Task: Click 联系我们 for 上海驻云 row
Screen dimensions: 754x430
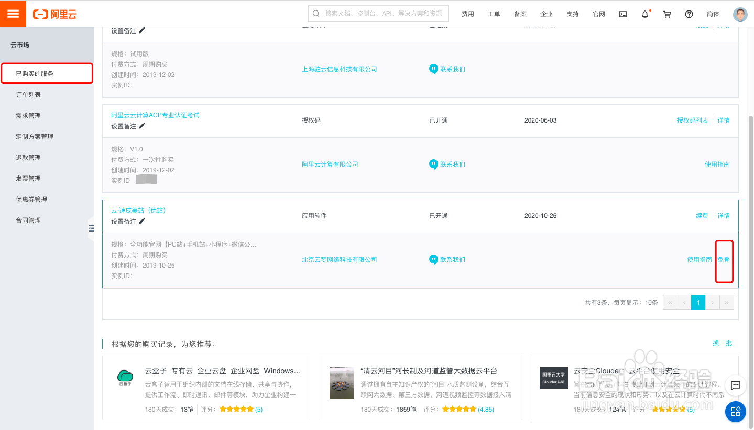Action: pos(452,69)
